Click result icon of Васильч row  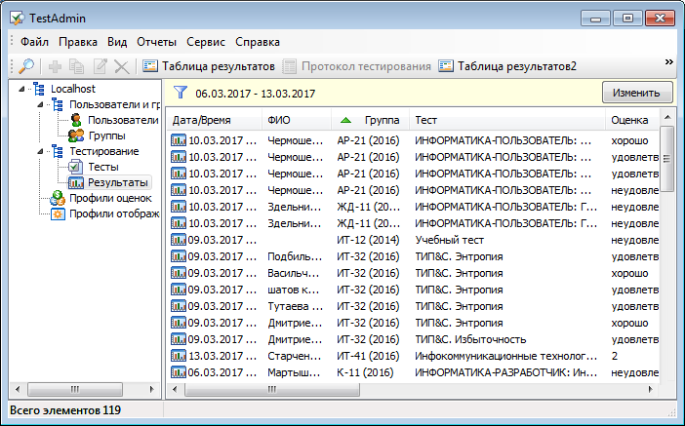(x=179, y=273)
